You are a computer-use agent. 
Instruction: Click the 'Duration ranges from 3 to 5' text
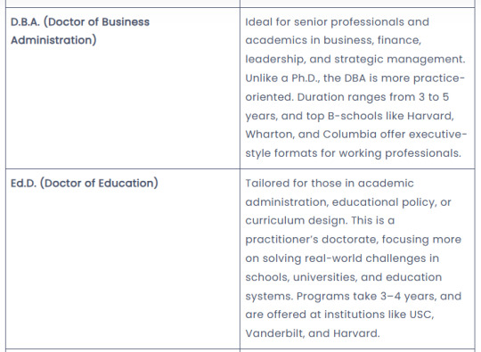coord(373,97)
